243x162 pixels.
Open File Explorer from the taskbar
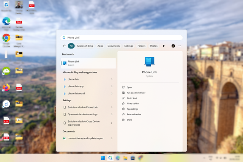(x=125, y=158)
